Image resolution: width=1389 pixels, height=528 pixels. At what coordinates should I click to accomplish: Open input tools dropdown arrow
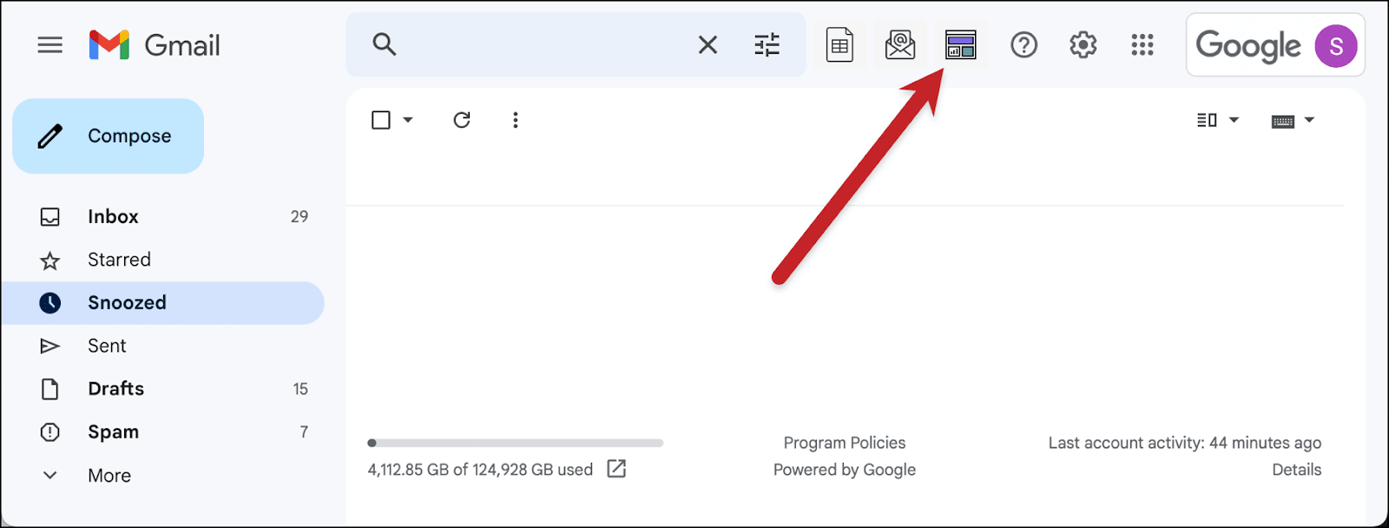click(x=1309, y=120)
